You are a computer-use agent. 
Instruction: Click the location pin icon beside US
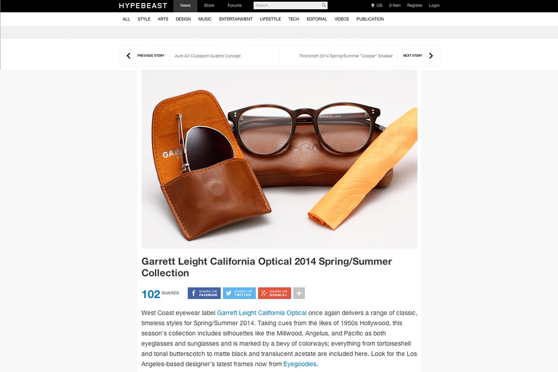click(372, 5)
